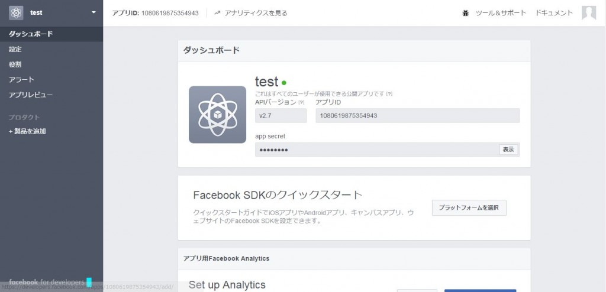Click the アプリID field with 1080619875354943

tap(418, 115)
